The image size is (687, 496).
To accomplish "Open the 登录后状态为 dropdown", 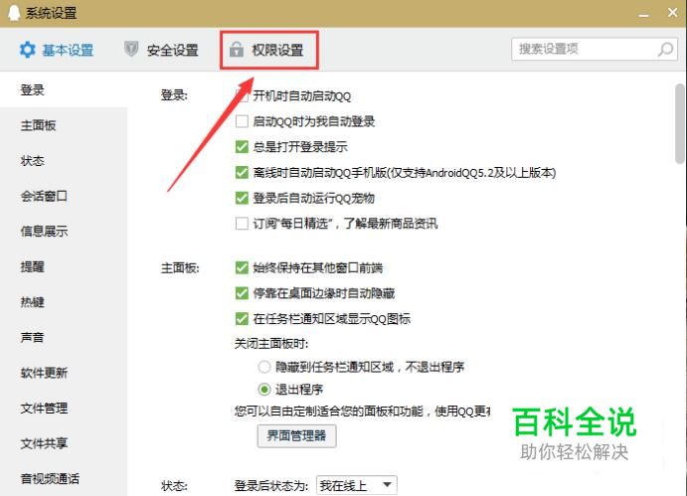I will 357,485.
